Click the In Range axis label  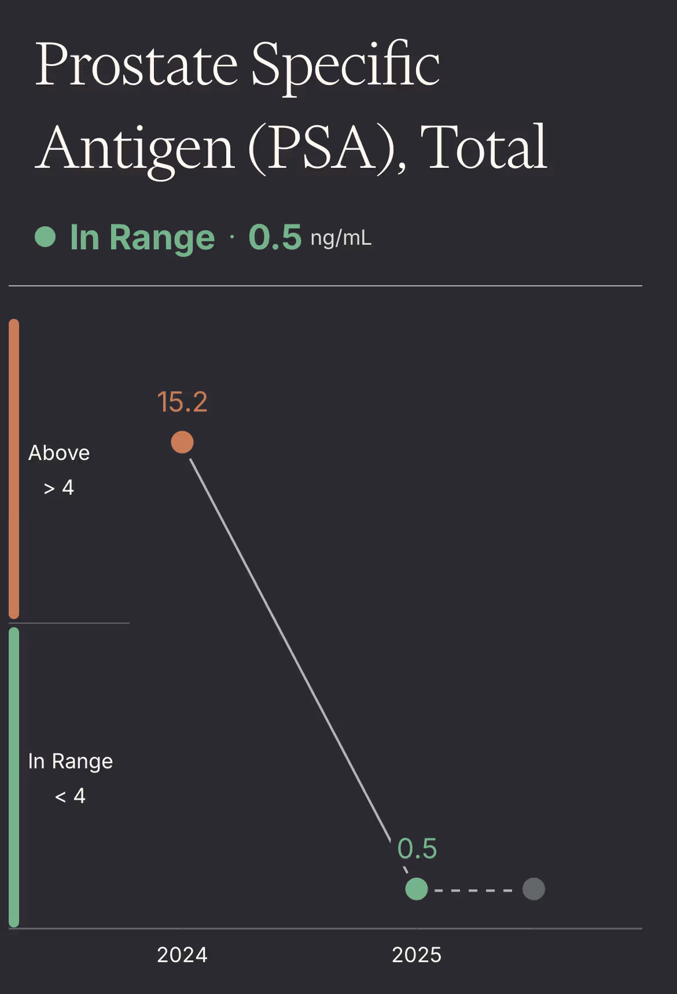(x=71, y=761)
